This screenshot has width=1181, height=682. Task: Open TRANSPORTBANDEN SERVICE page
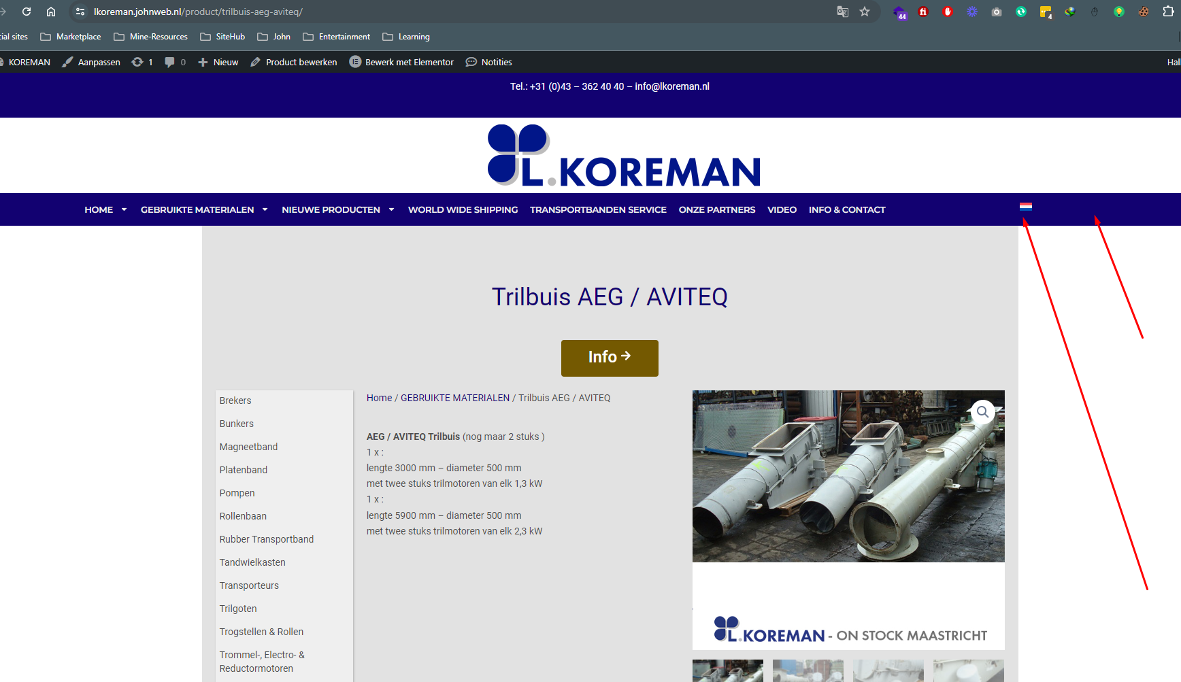(598, 209)
